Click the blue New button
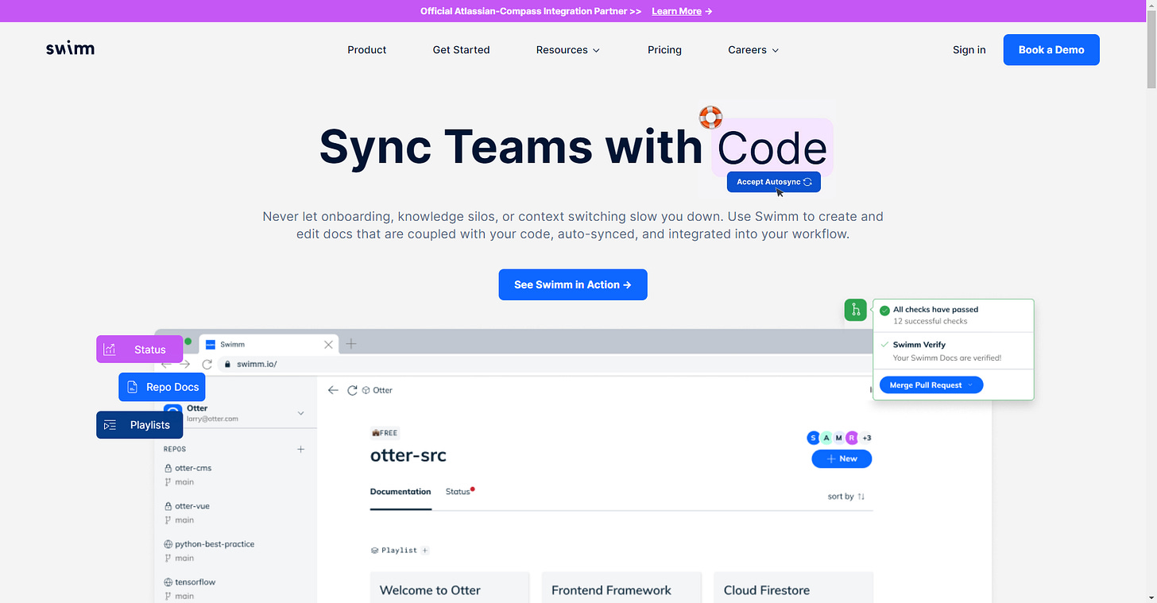Image resolution: width=1157 pixels, height=603 pixels. point(842,458)
